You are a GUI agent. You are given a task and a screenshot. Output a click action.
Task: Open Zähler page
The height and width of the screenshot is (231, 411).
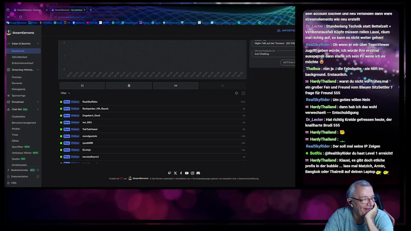15,141
